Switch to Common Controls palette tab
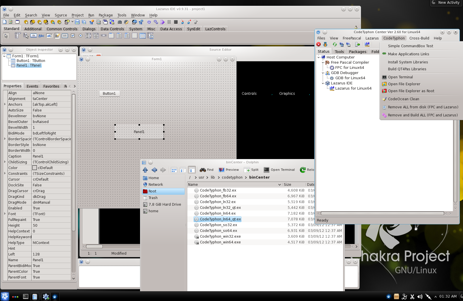This screenshot has height=301, width=463. click(x=62, y=29)
